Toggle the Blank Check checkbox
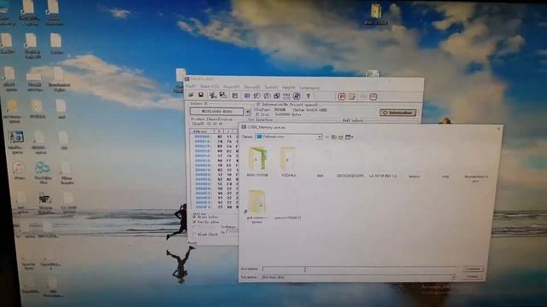The width and height of the screenshot is (547, 307). tap(195, 235)
